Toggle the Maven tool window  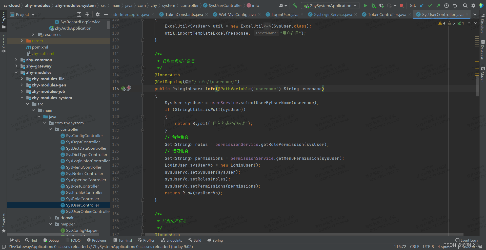482,75
